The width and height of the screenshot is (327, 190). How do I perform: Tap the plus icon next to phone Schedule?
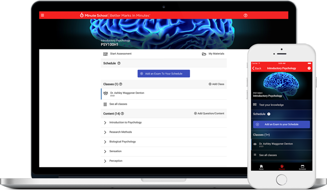pos(269,114)
